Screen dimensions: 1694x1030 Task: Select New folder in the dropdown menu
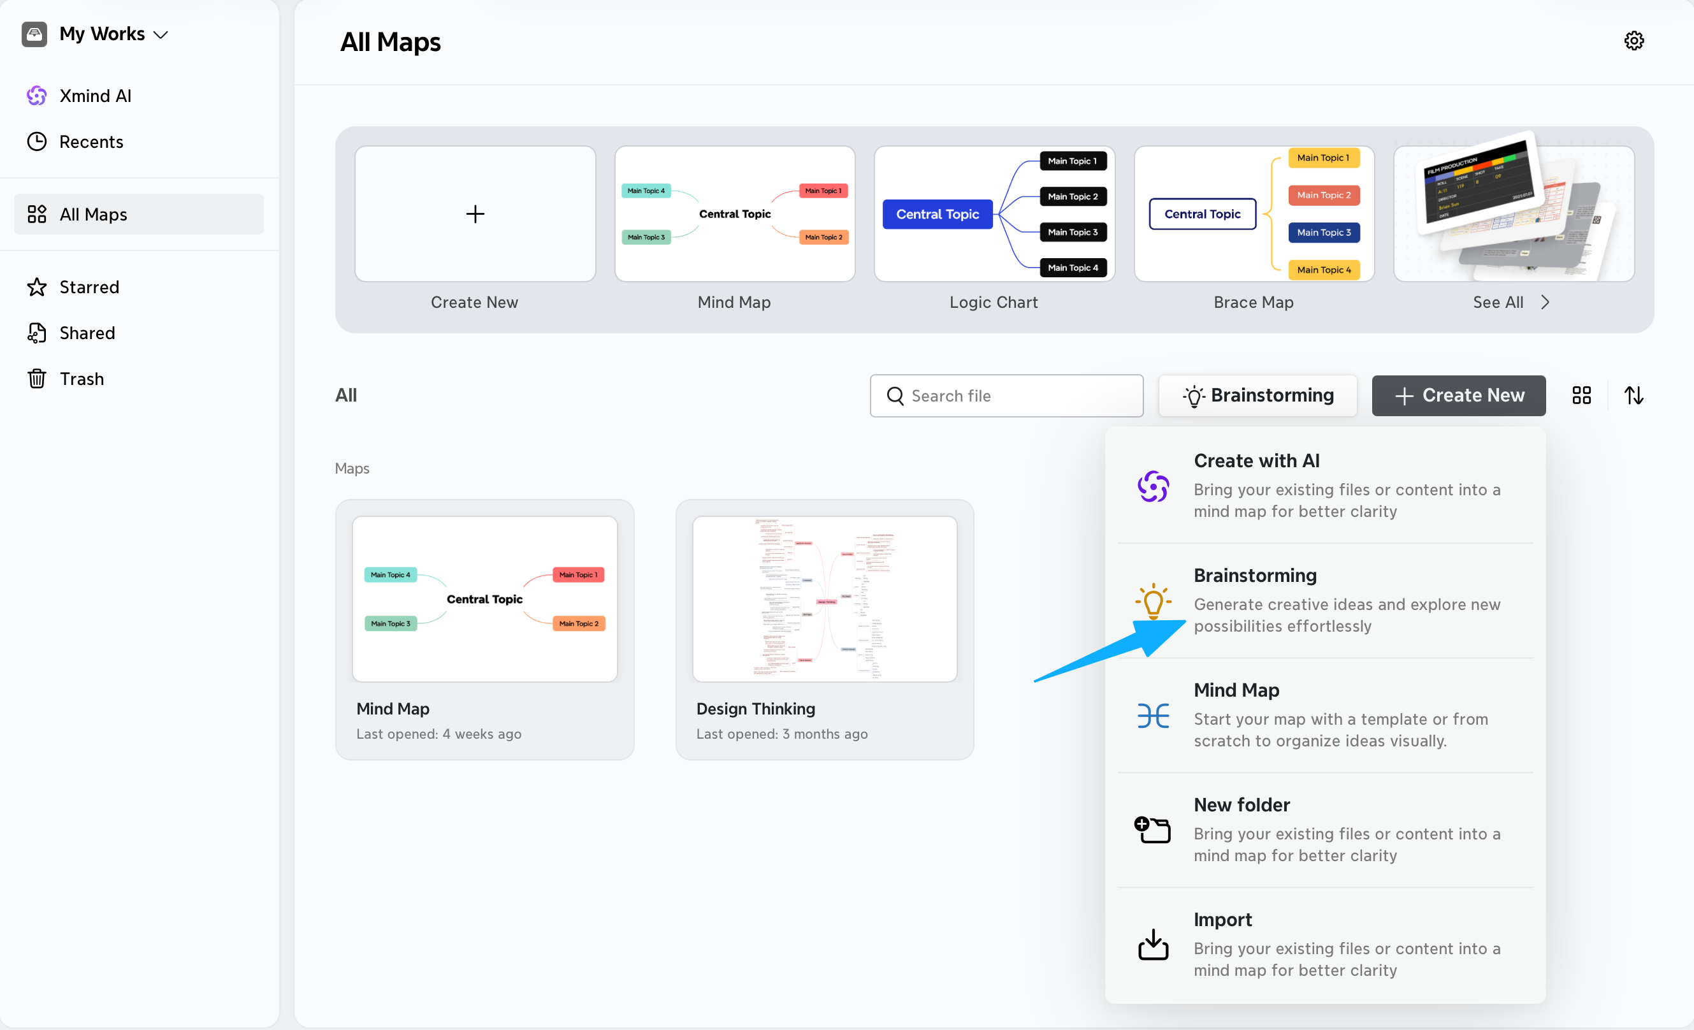point(1326,830)
